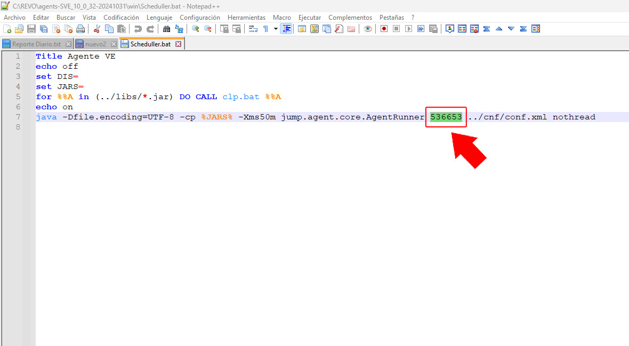Open the Lenguaje menu
Screen dimensions: 629x346
(159, 18)
